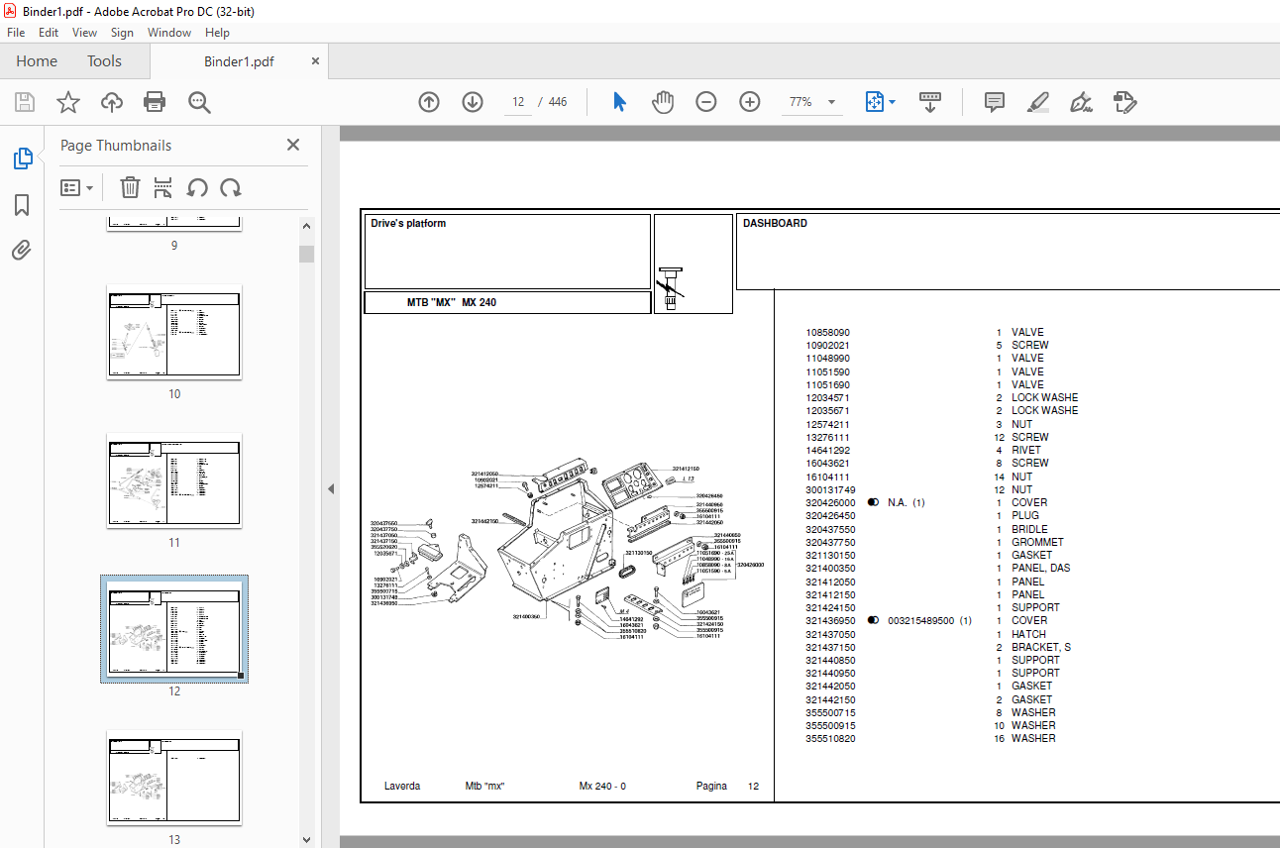Add a sticky note comment

[x=995, y=102]
